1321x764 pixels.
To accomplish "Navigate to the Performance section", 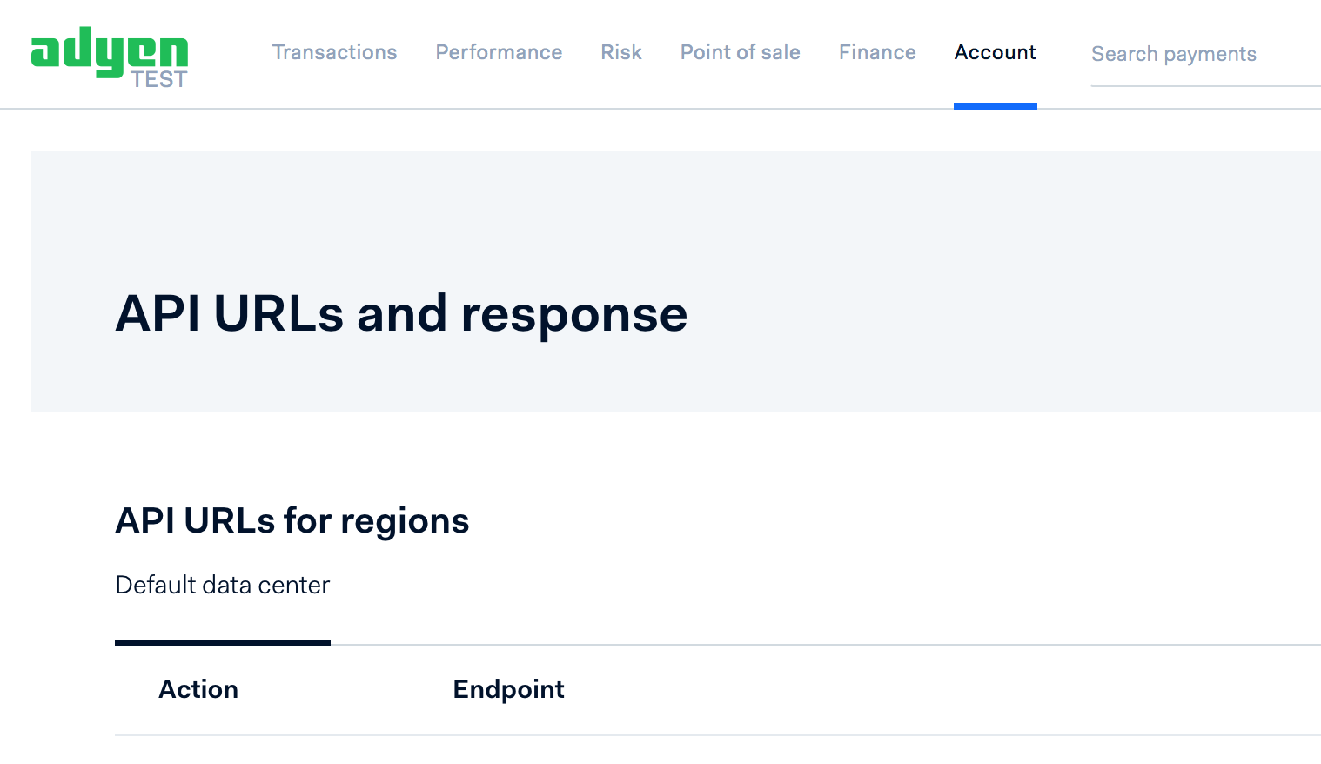I will (499, 52).
